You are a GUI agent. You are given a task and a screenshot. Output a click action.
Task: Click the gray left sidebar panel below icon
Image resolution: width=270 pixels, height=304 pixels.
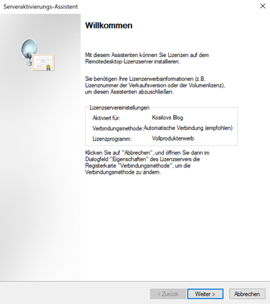click(x=40, y=176)
